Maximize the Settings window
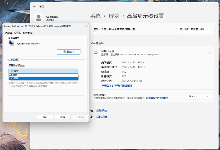 pyautogui.click(x=206, y=5)
